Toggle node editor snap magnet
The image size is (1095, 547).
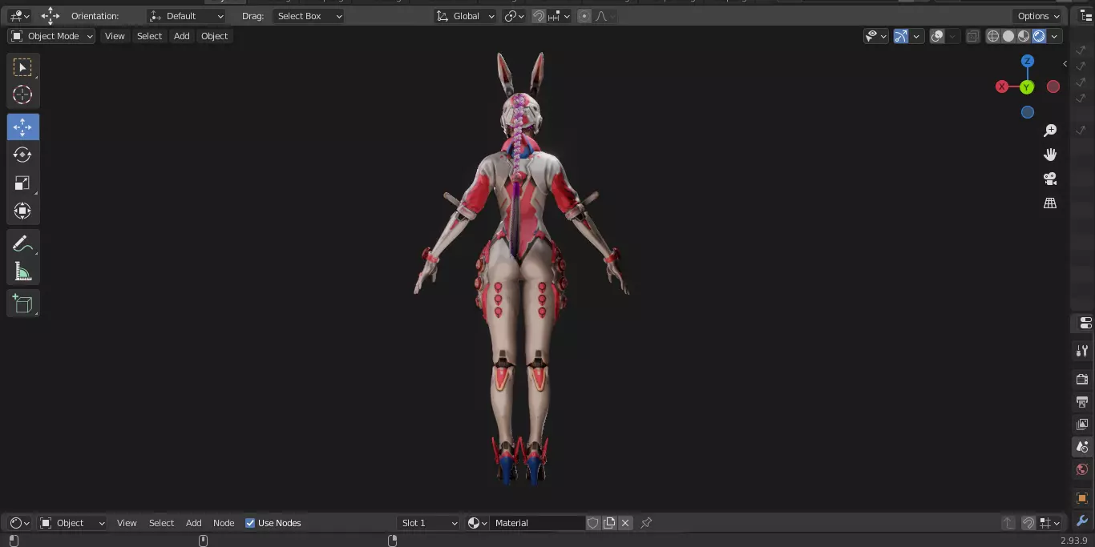coord(1028,523)
